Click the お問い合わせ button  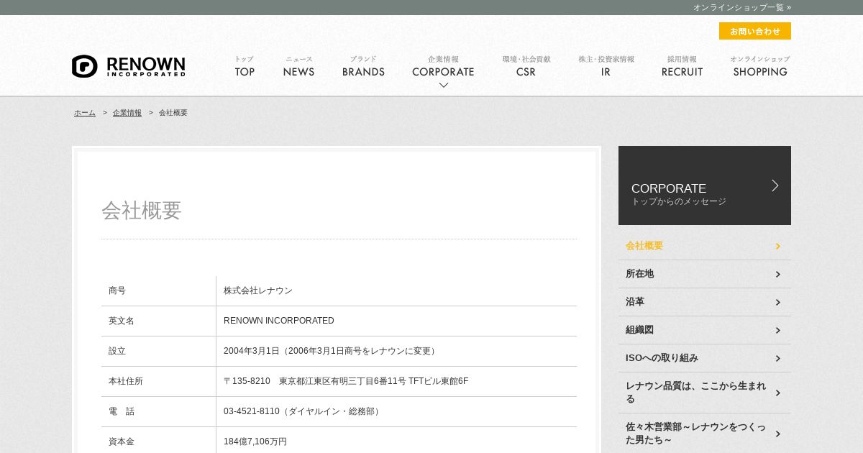(x=755, y=31)
